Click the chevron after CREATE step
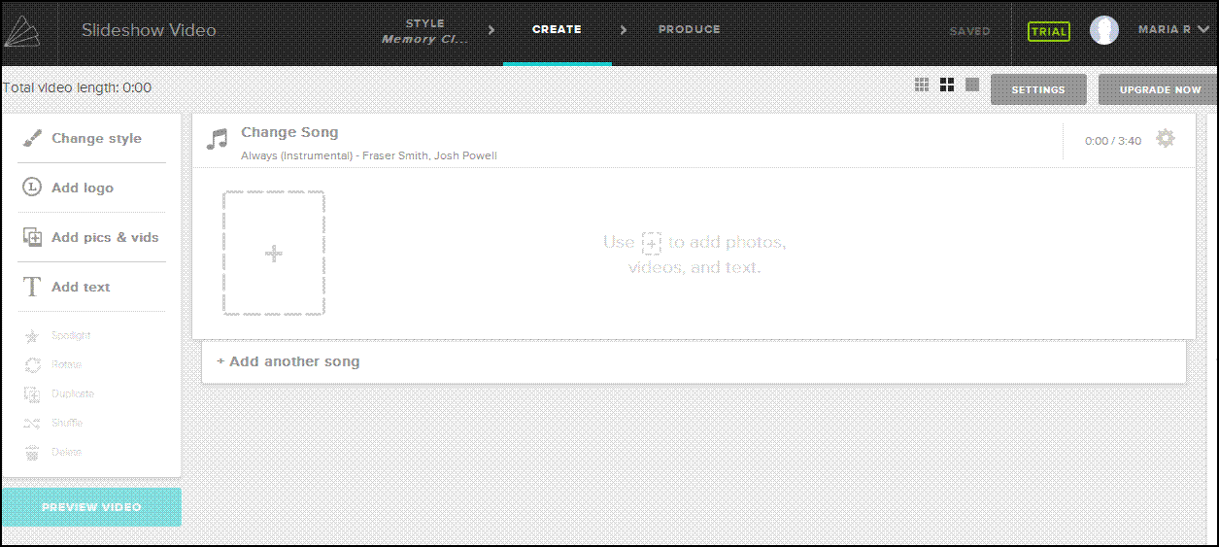 (624, 30)
